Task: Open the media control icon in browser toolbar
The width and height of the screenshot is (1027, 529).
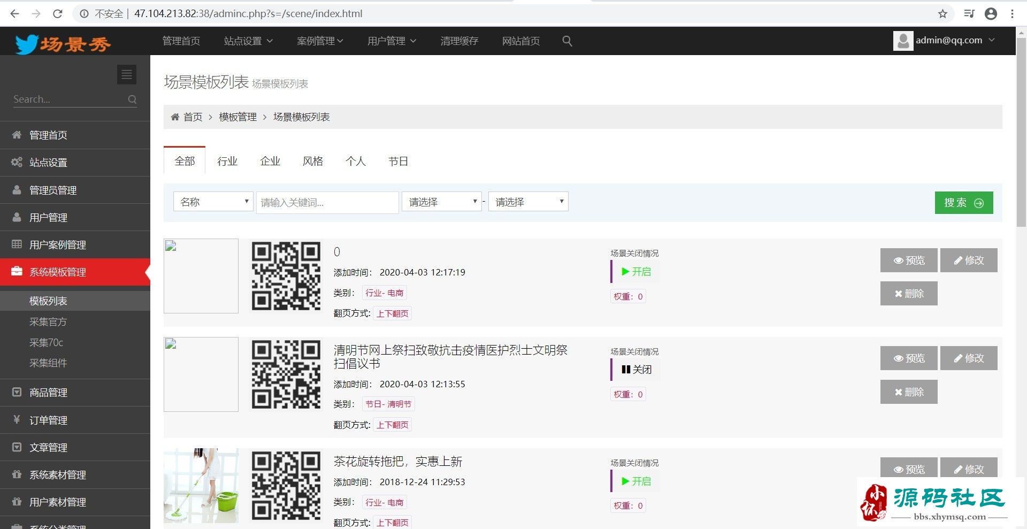Action: click(969, 13)
